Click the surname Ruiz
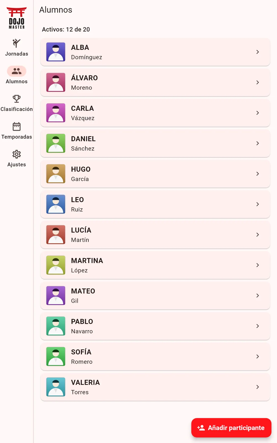277x443 pixels. [x=77, y=209]
